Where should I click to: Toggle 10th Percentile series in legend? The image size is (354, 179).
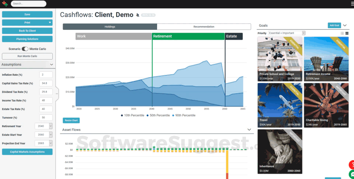coord(133,115)
